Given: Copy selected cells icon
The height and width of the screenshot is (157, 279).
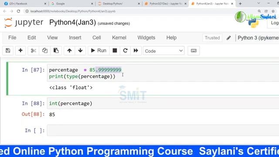Looking at the screenshot, I should pos(44,51).
